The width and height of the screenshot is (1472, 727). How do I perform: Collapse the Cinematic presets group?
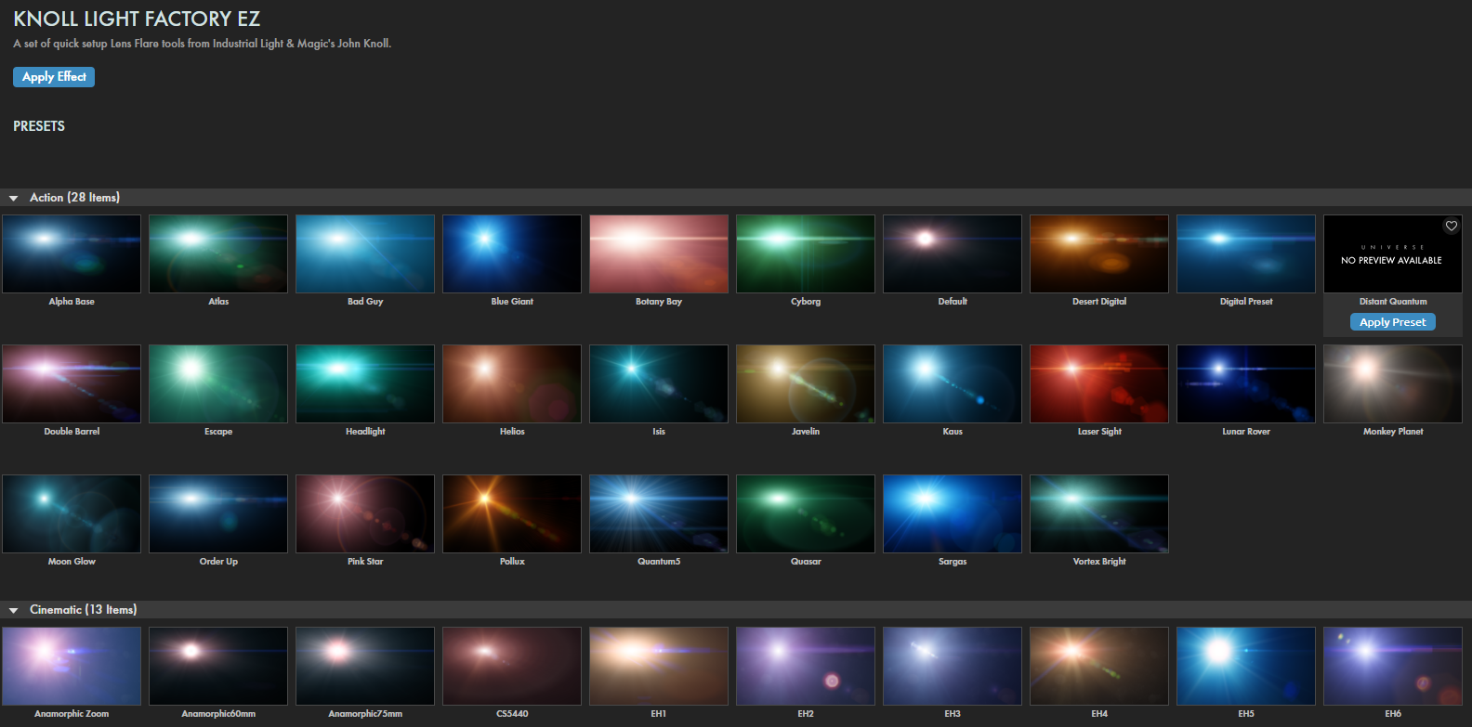coord(14,610)
